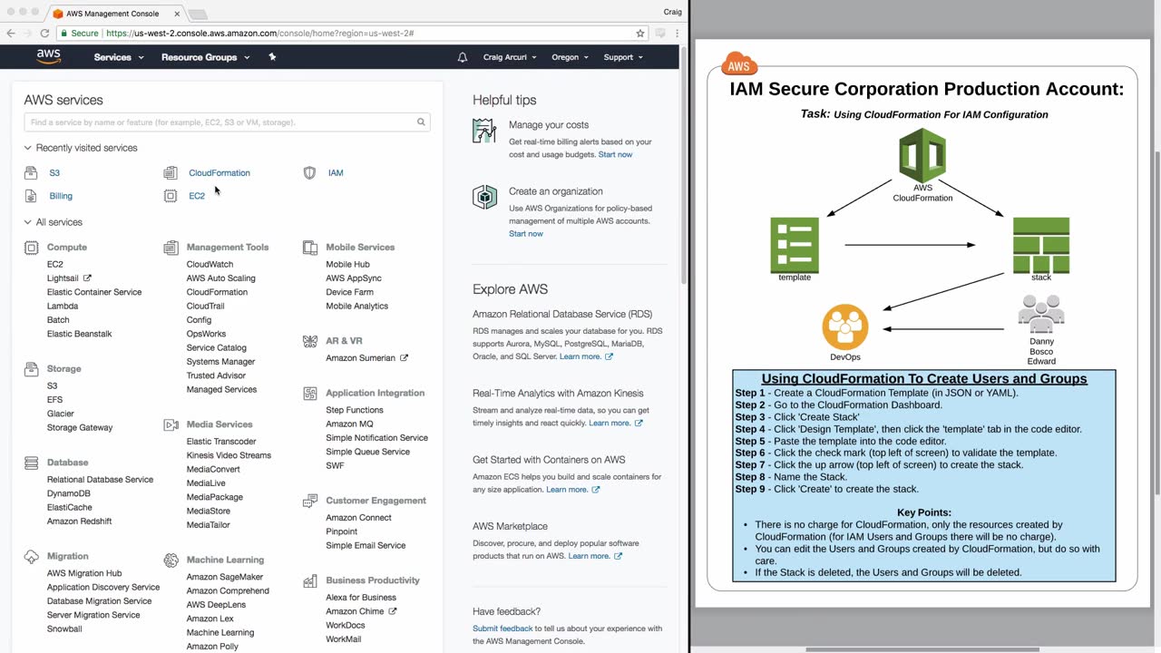Screen dimensions: 1161x653
Task: Open the notifications bell
Action: (x=463, y=57)
